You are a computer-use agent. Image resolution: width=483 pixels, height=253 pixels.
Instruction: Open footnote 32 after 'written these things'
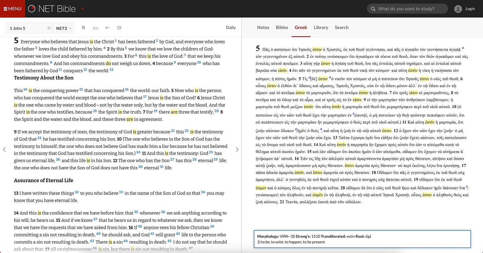point(77,192)
